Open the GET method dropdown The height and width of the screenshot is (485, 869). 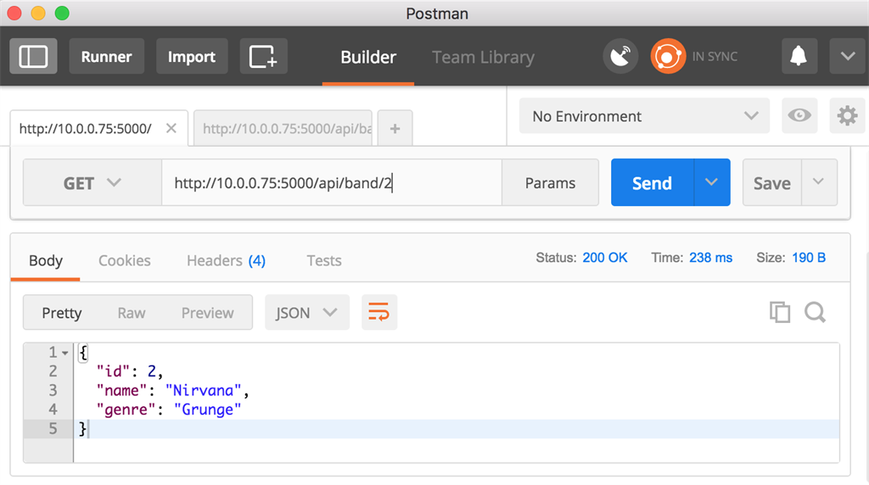tap(93, 183)
